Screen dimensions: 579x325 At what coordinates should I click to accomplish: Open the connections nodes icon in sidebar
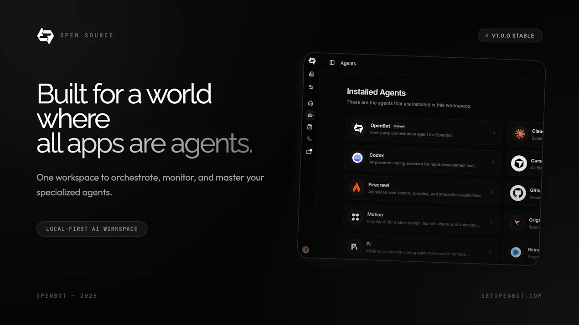pos(310,139)
